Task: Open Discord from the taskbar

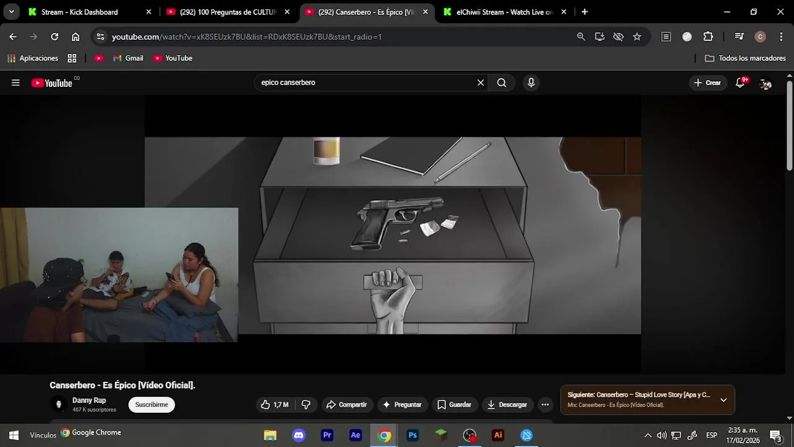Action: 298,435
